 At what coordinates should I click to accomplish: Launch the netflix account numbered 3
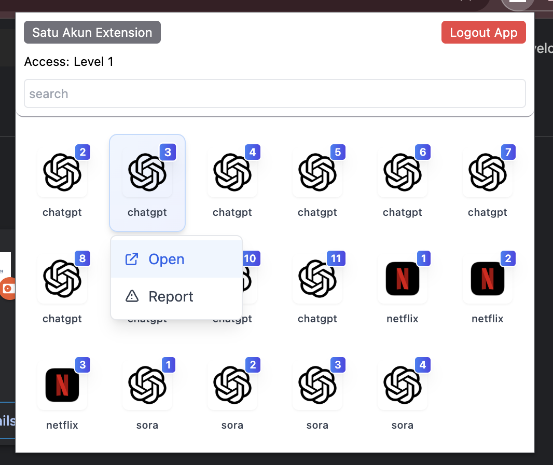(62, 396)
